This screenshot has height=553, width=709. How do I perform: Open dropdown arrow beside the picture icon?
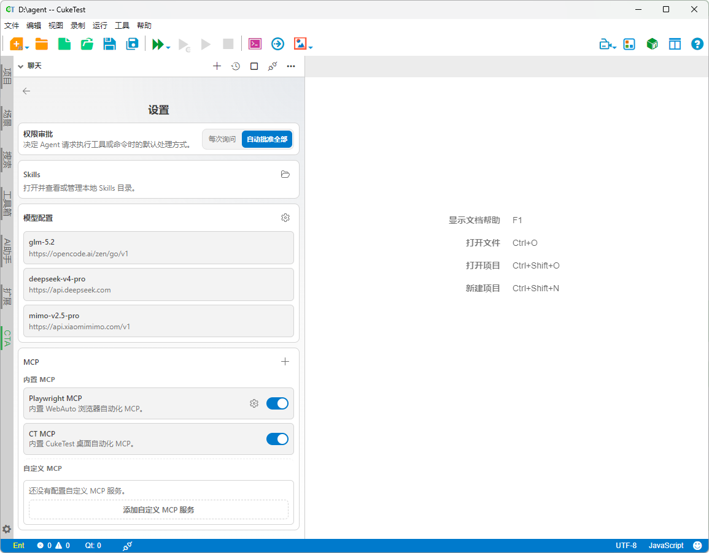point(311,47)
